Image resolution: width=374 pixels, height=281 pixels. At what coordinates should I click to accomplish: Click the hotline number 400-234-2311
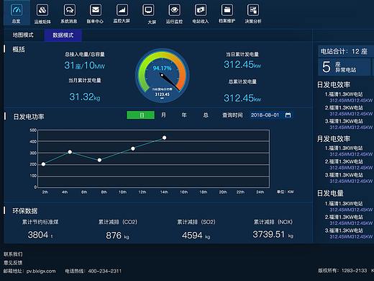[x=105, y=271]
